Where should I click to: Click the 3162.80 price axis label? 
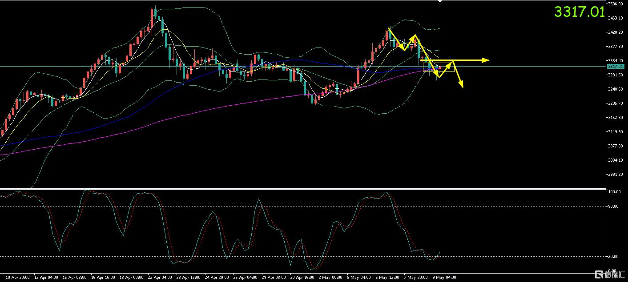(616, 117)
